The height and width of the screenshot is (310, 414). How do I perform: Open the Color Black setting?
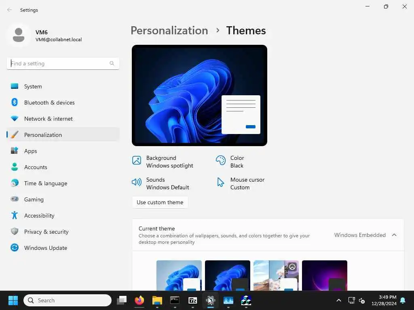click(x=230, y=161)
